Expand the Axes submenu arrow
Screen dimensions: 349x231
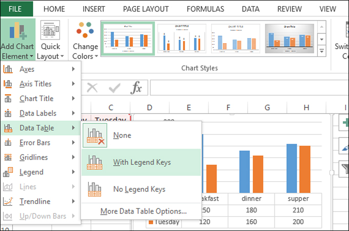click(73, 69)
